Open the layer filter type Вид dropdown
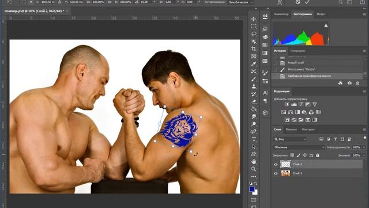 pyautogui.click(x=290, y=139)
